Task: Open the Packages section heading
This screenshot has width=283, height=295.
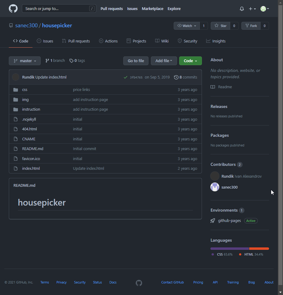Action: click(220, 135)
